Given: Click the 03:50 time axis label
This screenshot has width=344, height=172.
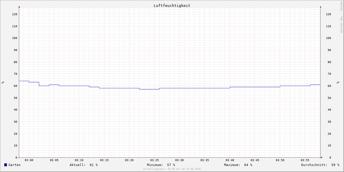Looking at the screenshot, I should pyautogui.click(x=280, y=160).
